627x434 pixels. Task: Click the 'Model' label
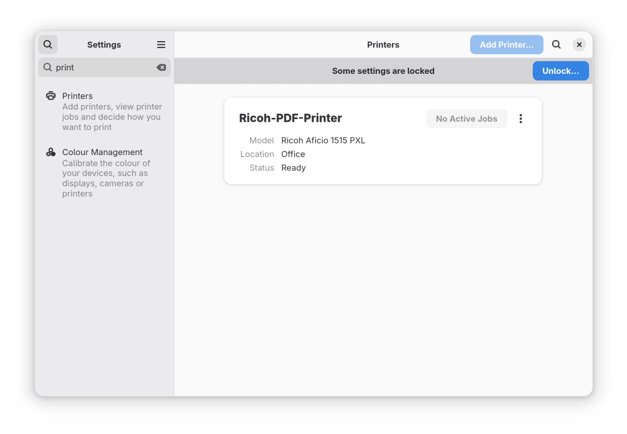(261, 140)
